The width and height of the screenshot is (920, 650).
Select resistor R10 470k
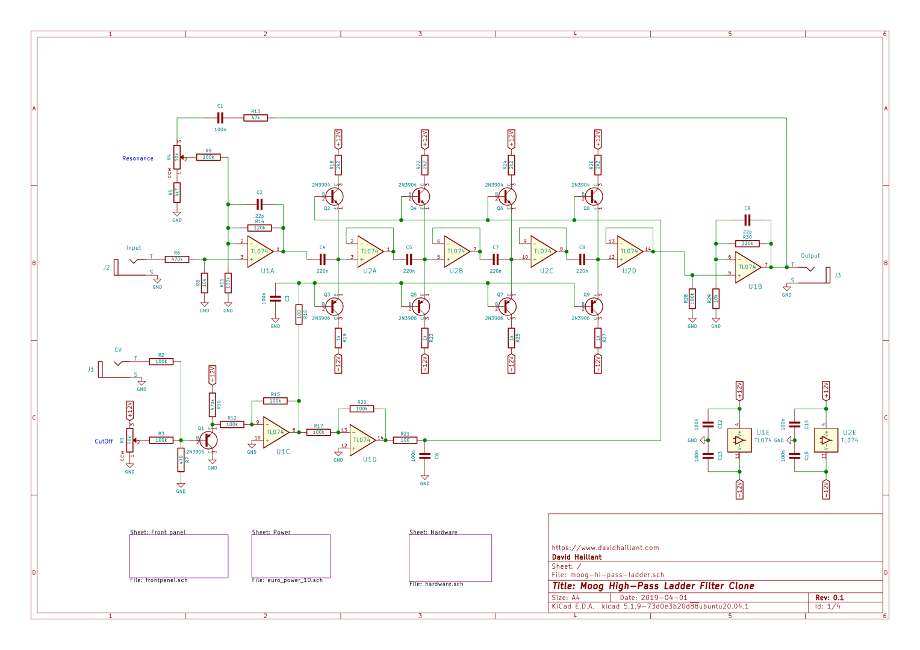tap(213, 405)
